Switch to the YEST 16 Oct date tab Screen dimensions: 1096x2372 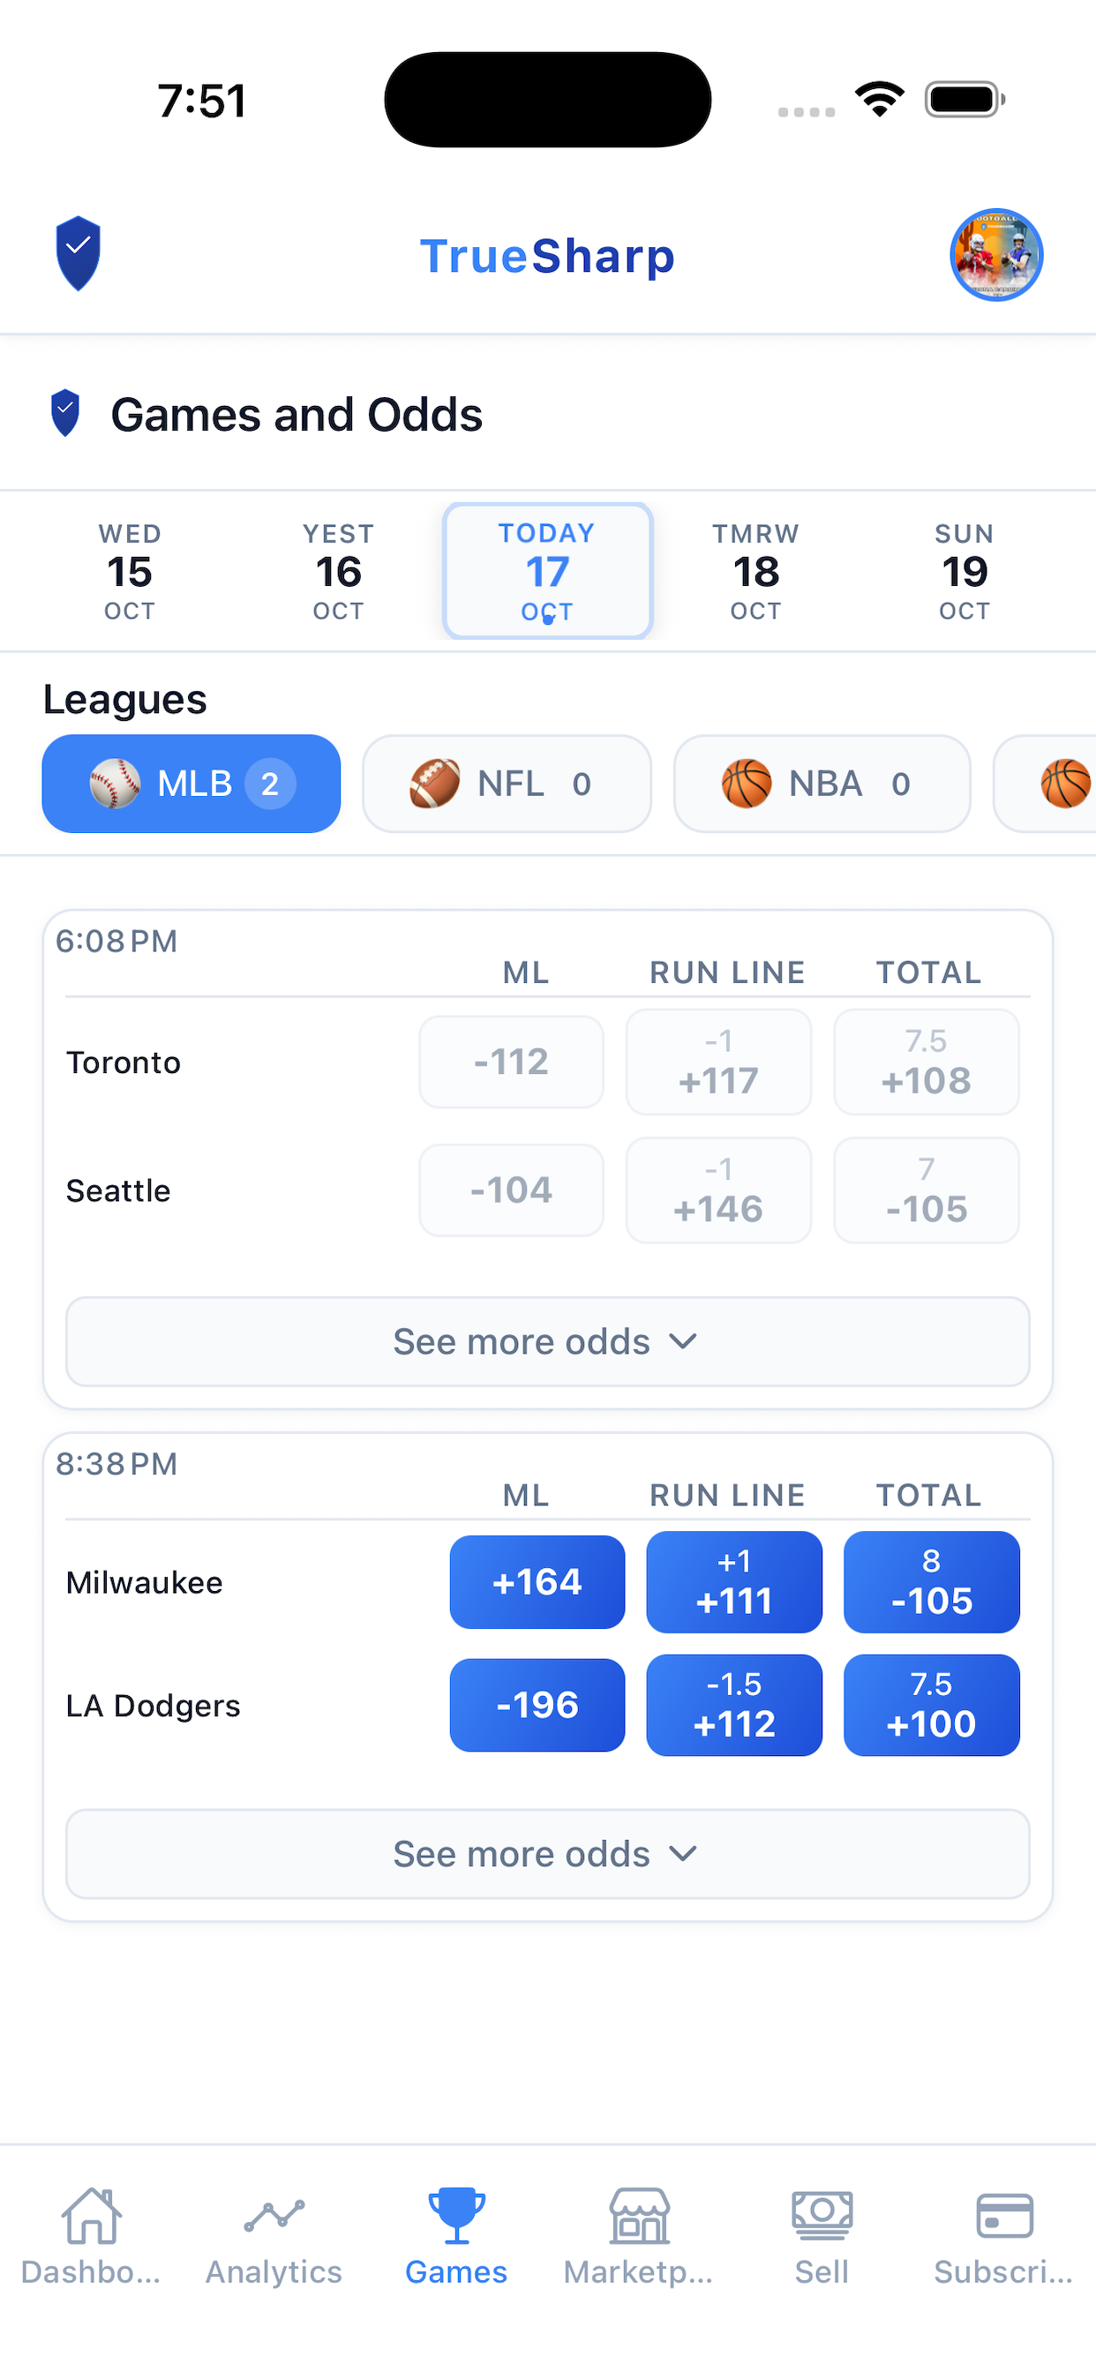point(338,570)
